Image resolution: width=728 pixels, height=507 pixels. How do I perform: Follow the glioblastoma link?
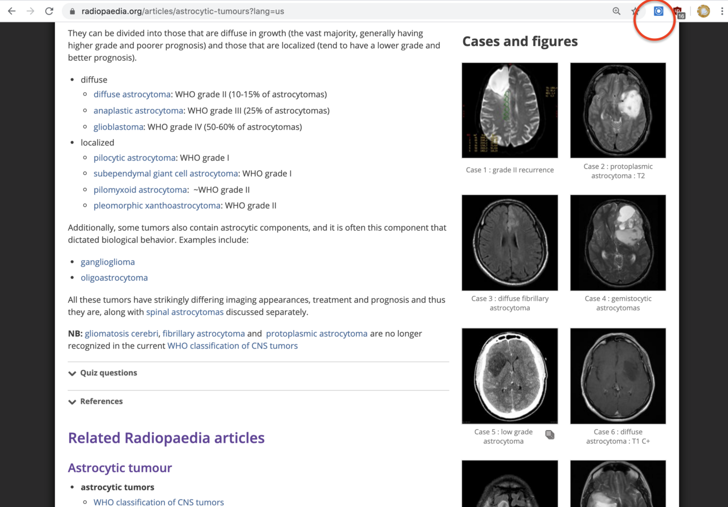point(118,127)
